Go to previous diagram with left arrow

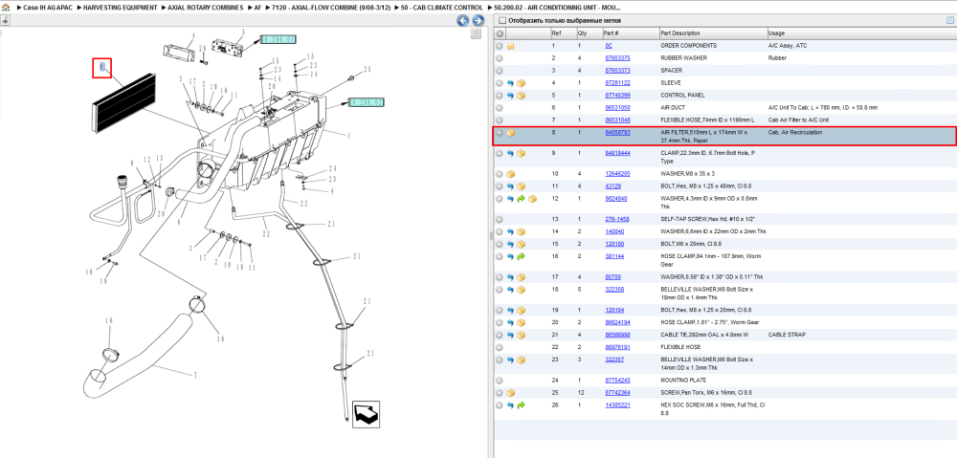pos(463,21)
